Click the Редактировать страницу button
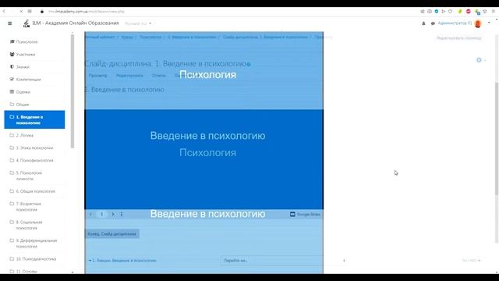499x281 pixels. tap(458, 38)
